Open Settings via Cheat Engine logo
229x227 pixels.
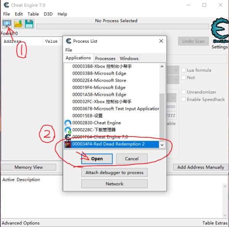[219, 32]
